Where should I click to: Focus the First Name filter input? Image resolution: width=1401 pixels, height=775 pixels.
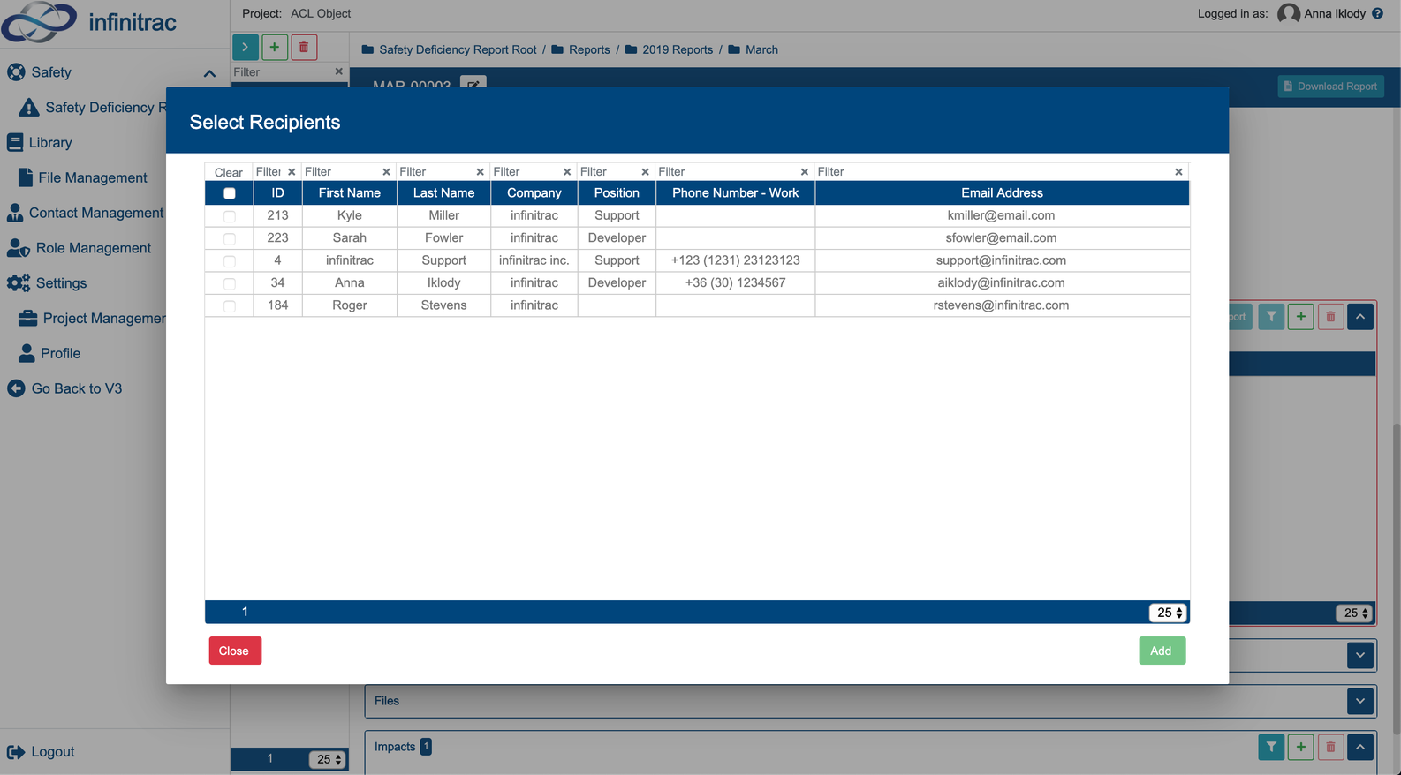342,172
